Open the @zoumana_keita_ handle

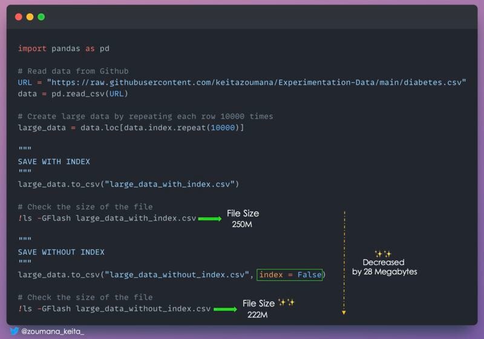click(53, 332)
